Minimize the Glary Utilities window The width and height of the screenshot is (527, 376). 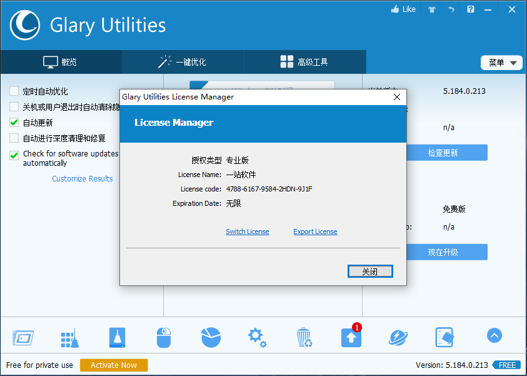pos(488,10)
